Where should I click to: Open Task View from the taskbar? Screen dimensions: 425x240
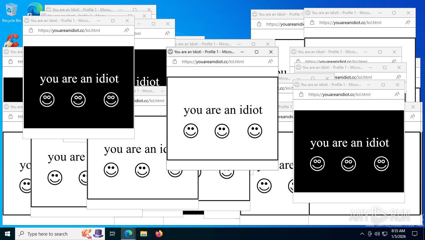point(113,234)
